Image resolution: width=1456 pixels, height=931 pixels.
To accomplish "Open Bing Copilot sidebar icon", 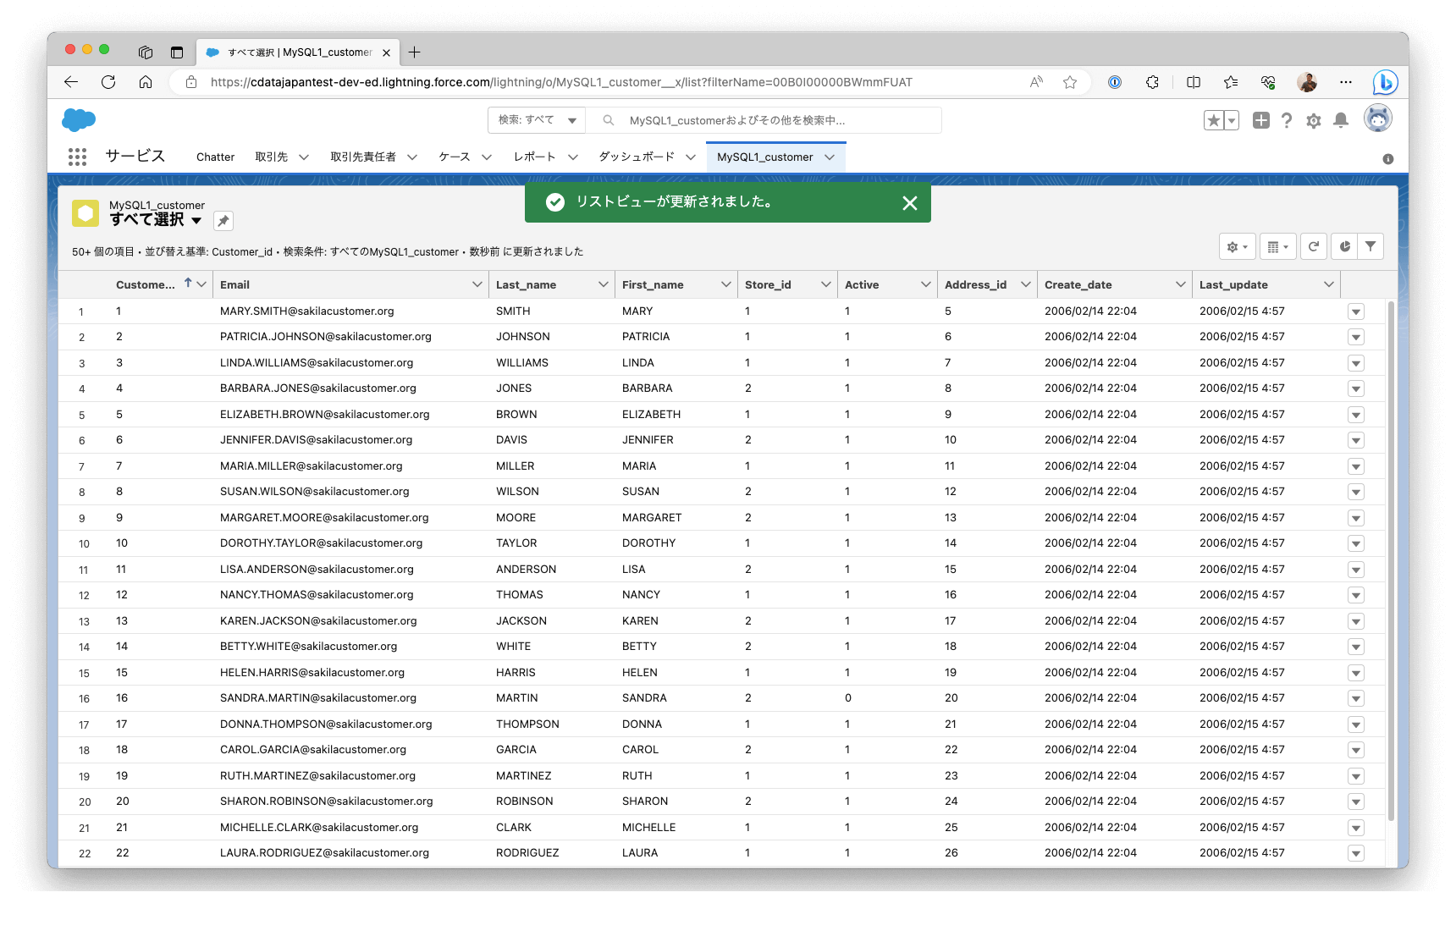I will [1385, 82].
